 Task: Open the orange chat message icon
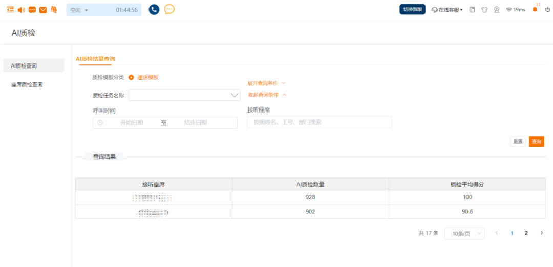pos(32,10)
